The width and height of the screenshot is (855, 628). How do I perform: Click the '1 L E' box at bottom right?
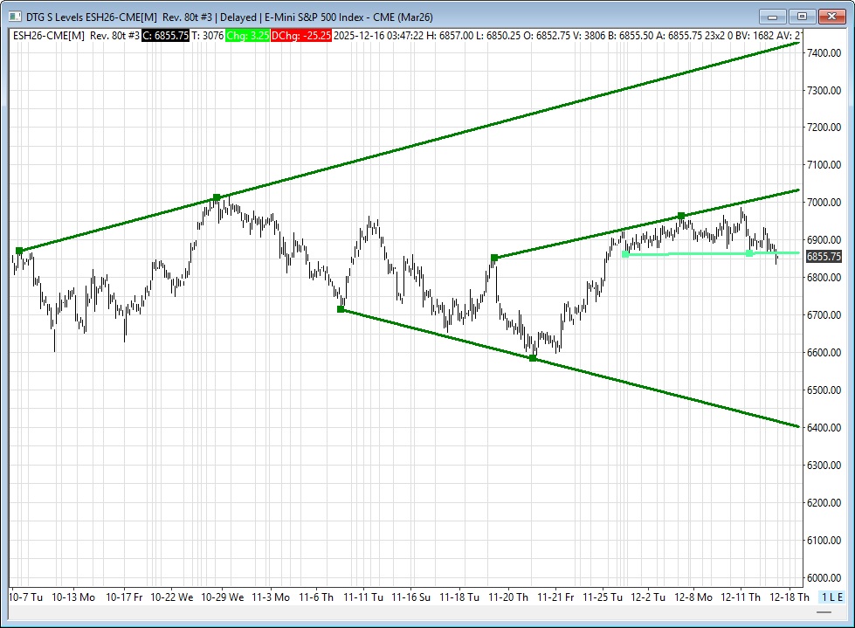tap(831, 597)
